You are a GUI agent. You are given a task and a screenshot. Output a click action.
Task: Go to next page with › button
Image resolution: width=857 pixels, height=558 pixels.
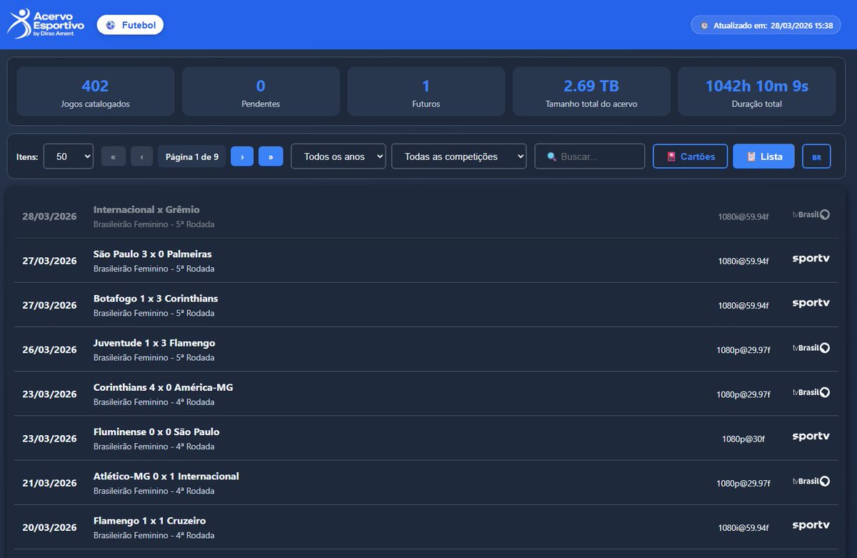point(242,156)
